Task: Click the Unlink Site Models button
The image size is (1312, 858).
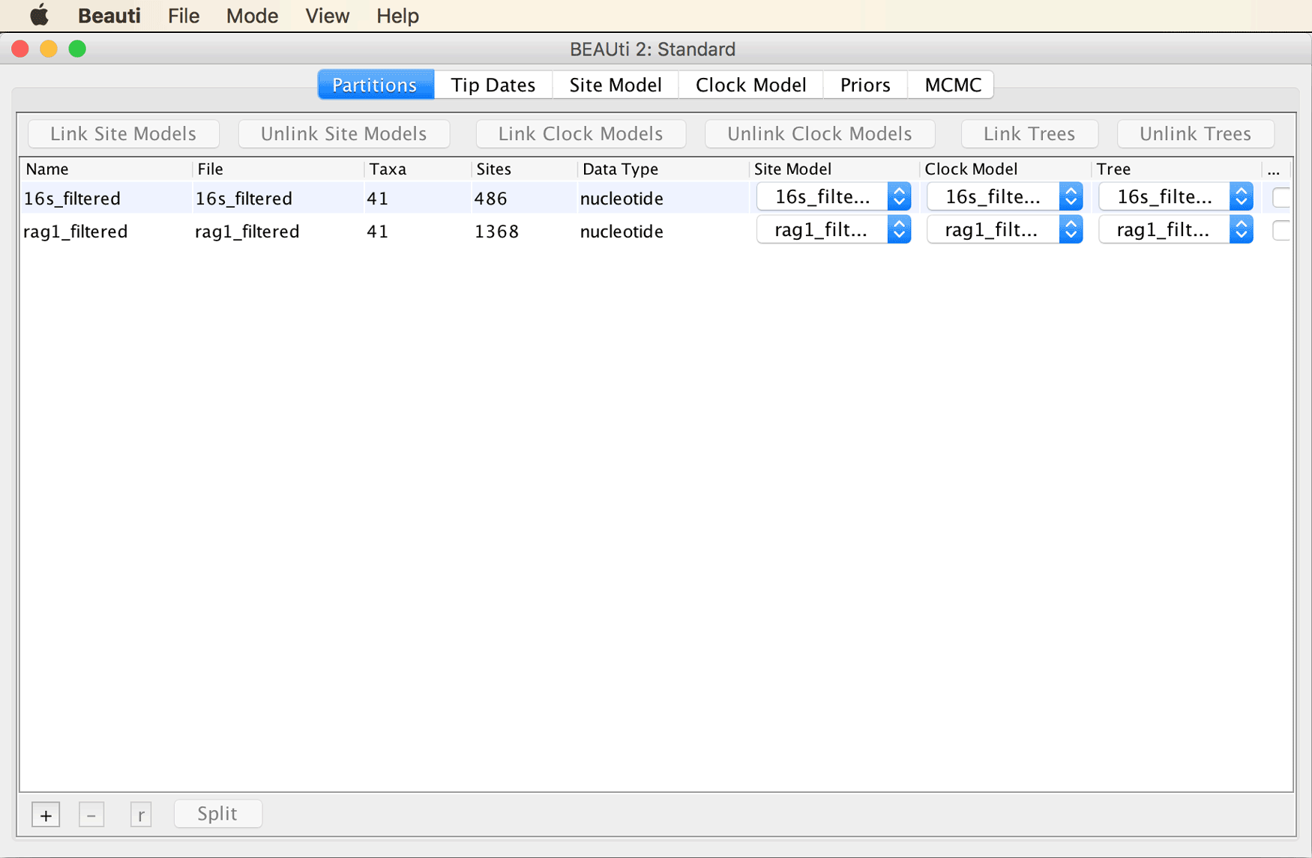Action: (x=343, y=133)
